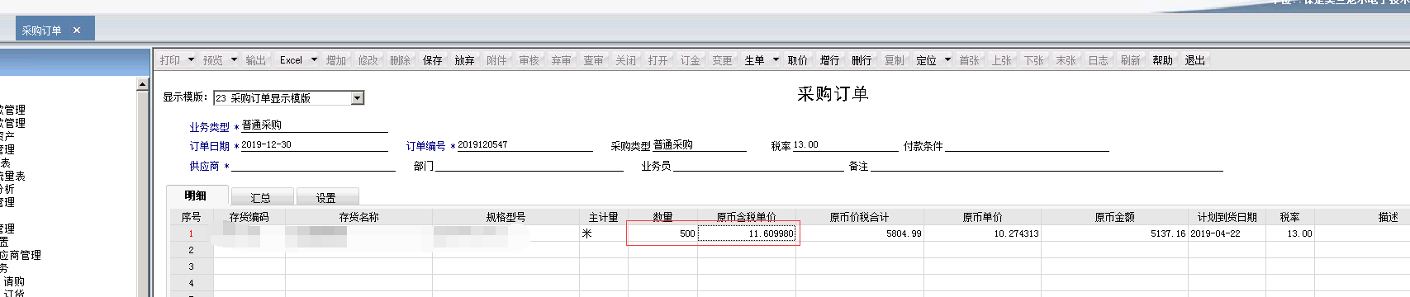Image resolution: width=1410 pixels, height=297 pixels.
Task: Click the 取价 toolbar button
Action: [x=798, y=60]
